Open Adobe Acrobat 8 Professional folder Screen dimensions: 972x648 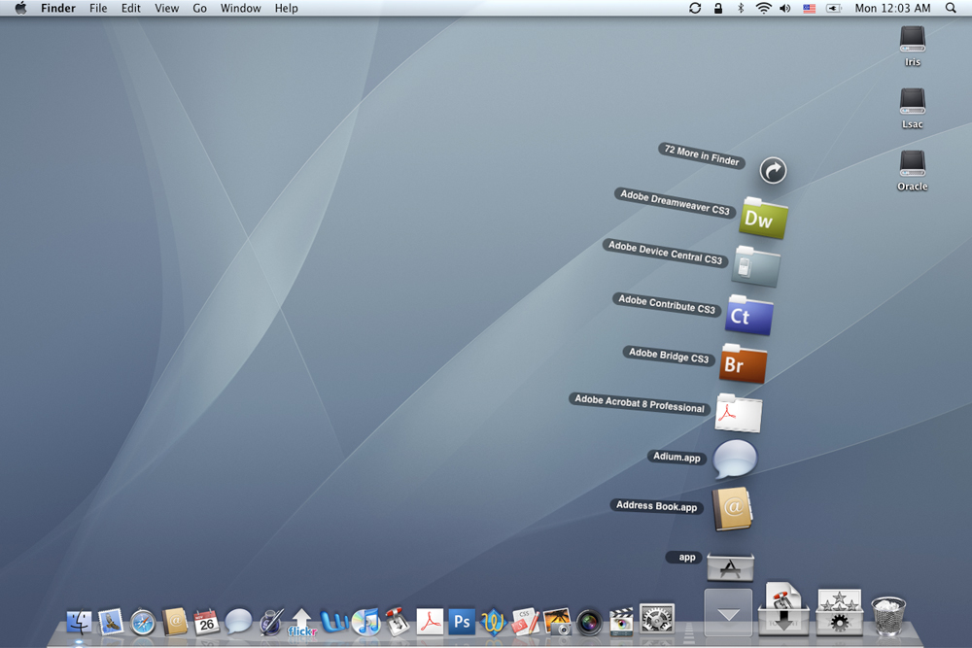coord(738,413)
